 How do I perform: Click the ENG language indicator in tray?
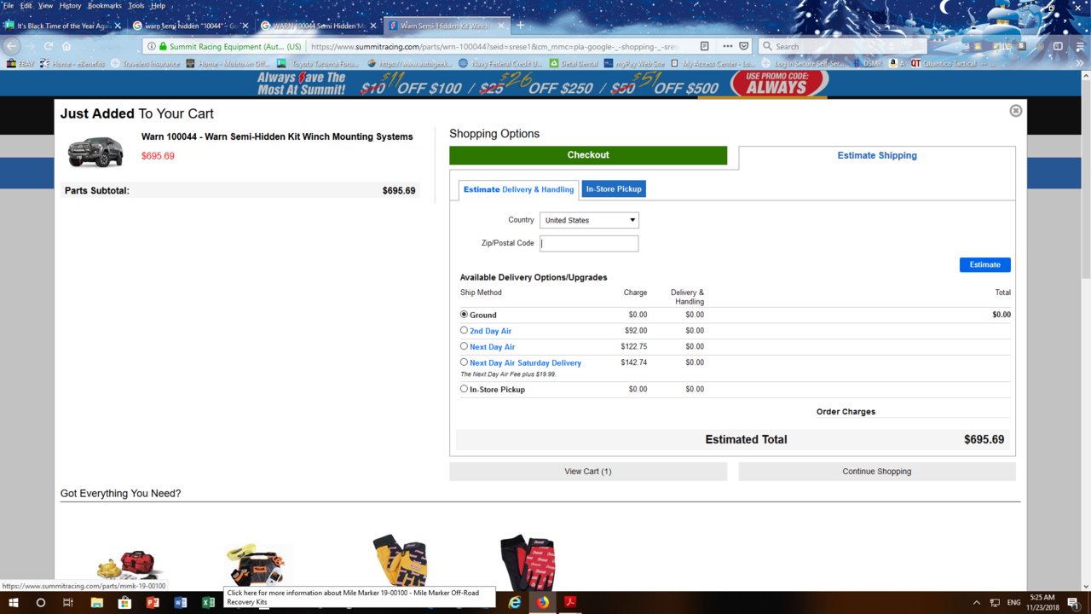tap(1013, 603)
